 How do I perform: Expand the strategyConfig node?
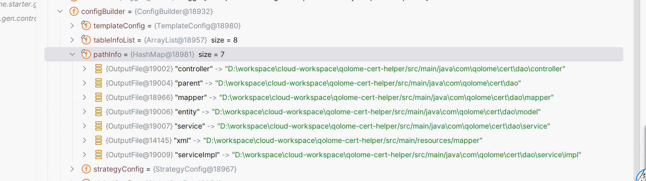tap(72, 169)
